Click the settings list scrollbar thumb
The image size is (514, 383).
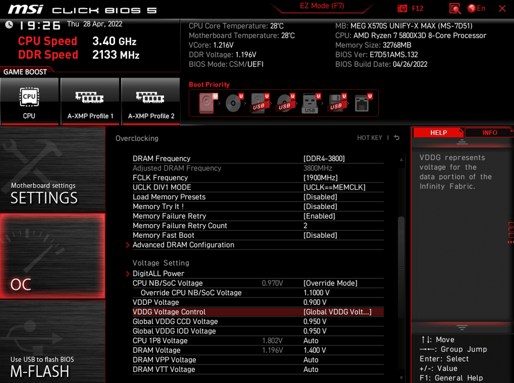(x=401, y=267)
